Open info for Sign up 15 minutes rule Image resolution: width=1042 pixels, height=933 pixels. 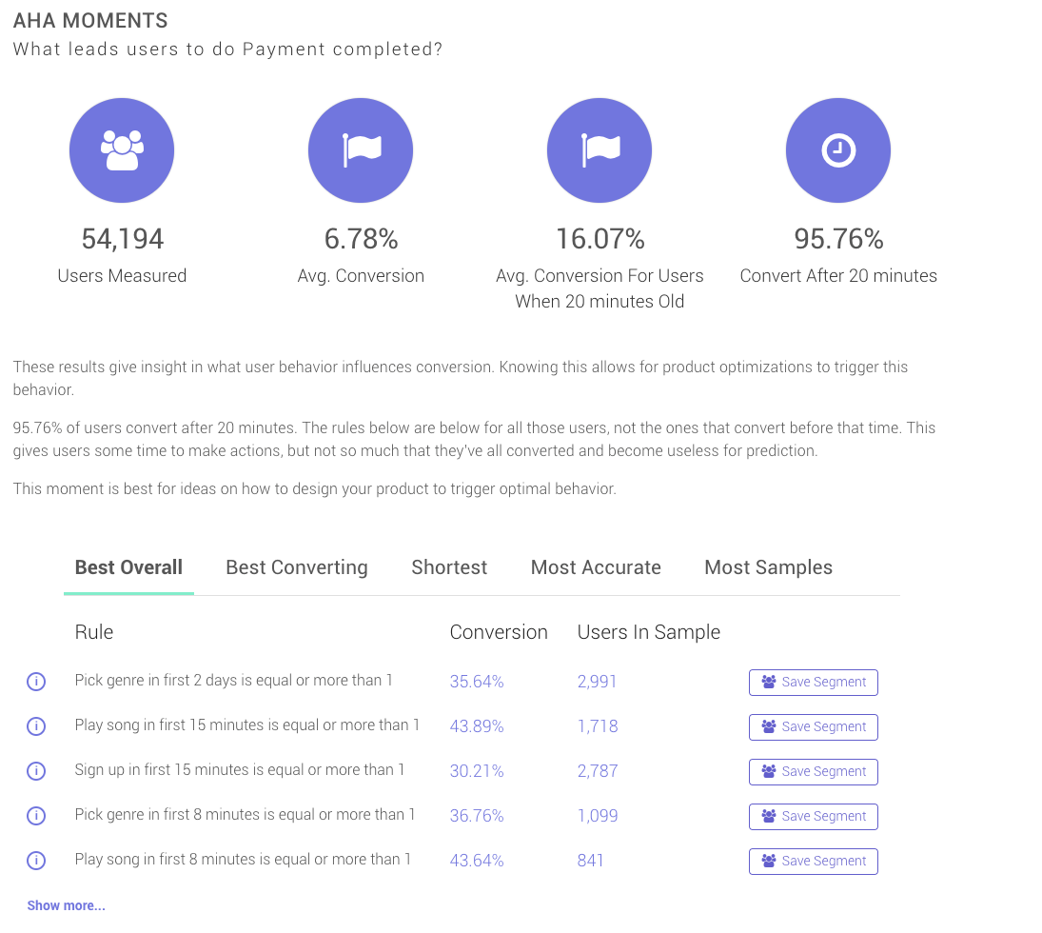click(x=36, y=771)
